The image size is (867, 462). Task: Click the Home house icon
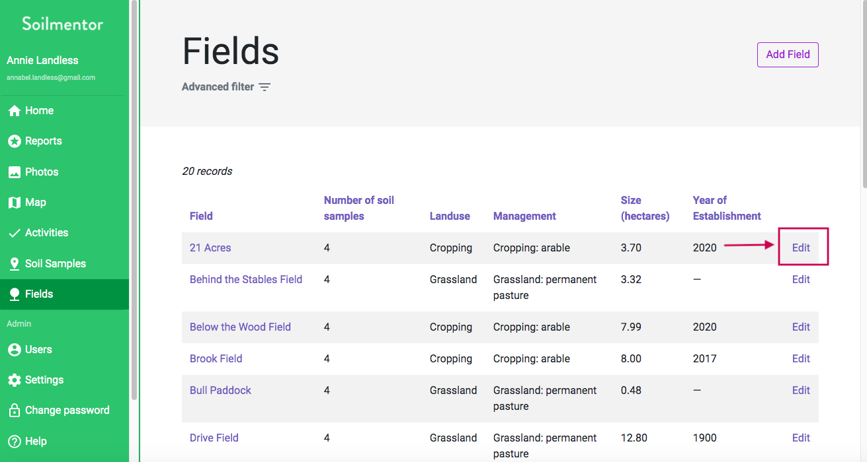[14, 111]
